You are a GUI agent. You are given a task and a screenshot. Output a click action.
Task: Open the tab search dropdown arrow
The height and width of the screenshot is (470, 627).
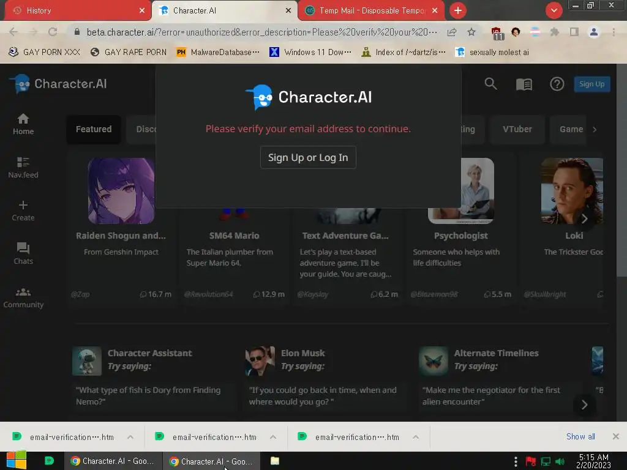coord(554,10)
